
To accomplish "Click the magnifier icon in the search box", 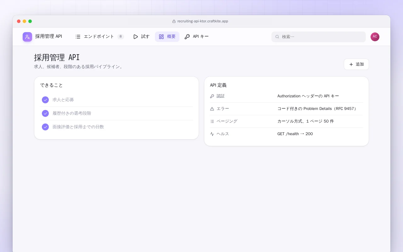I will coord(277,37).
